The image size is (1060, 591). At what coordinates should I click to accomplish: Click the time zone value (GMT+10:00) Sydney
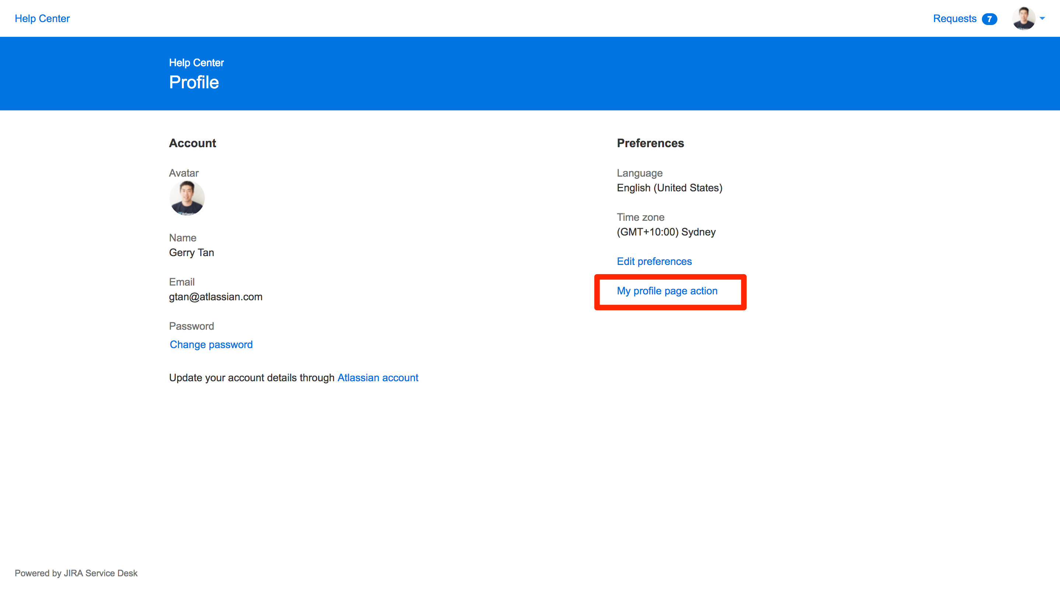pos(666,232)
